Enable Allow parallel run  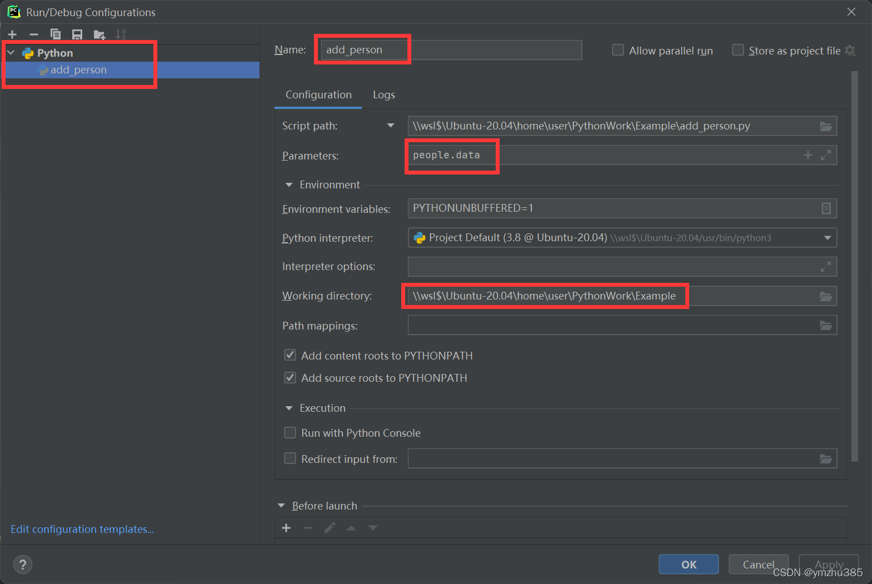coord(617,50)
